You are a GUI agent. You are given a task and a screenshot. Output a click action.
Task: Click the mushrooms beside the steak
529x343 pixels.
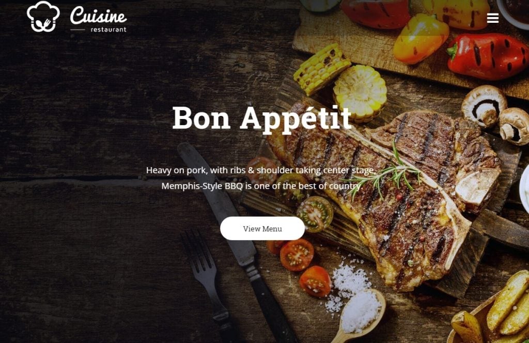click(496, 113)
